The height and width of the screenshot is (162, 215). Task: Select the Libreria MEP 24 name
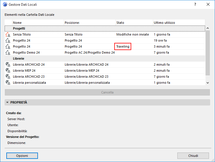[24, 71]
